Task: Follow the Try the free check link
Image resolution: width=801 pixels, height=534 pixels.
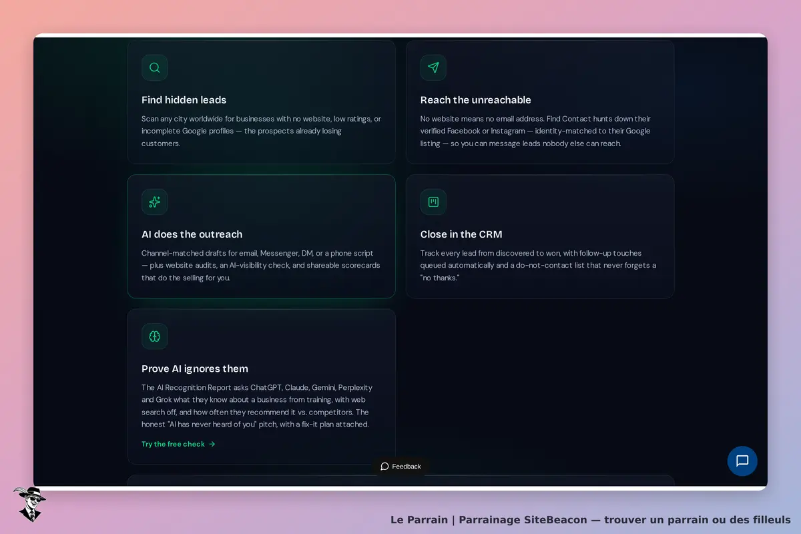Action: click(x=178, y=444)
